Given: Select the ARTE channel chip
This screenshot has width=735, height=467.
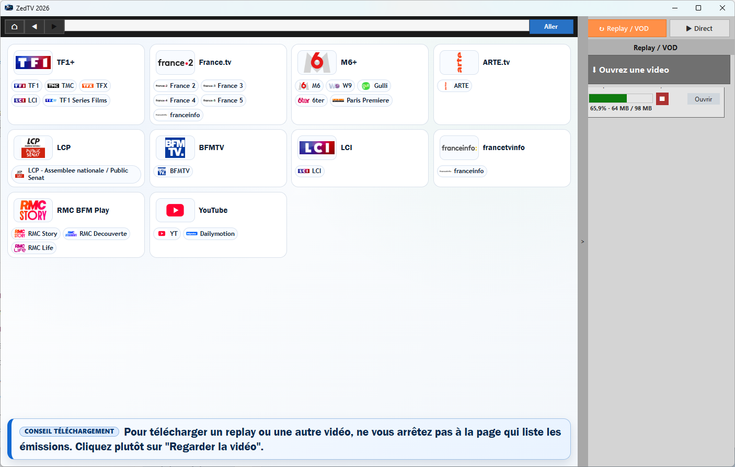Looking at the screenshot, I should (455, 86).
